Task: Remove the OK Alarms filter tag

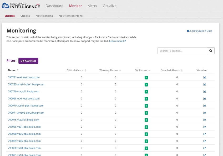Action: 35,61
